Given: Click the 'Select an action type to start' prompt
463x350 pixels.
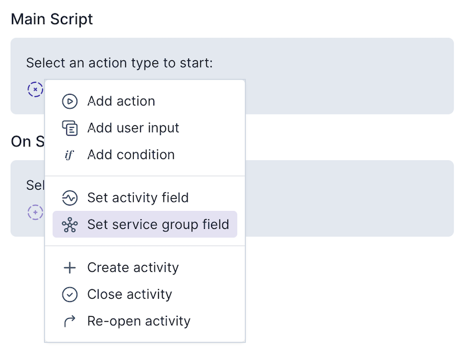Looking at the screenshot, I should 119,63.
